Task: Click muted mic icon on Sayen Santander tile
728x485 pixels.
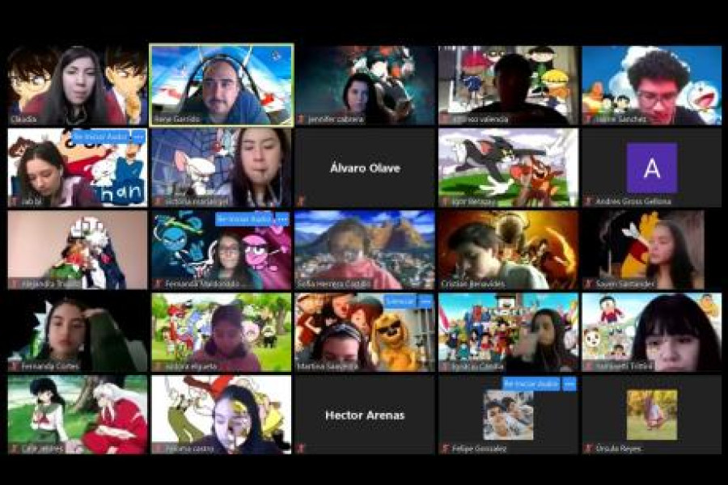Action: tap(589, 284)
